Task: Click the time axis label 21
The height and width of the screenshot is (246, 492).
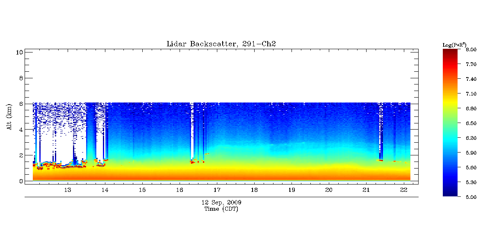Action: (x=366, y=190)
